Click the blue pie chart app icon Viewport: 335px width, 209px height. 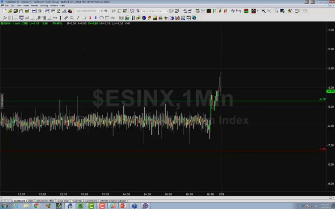click(x=144, y=18)
